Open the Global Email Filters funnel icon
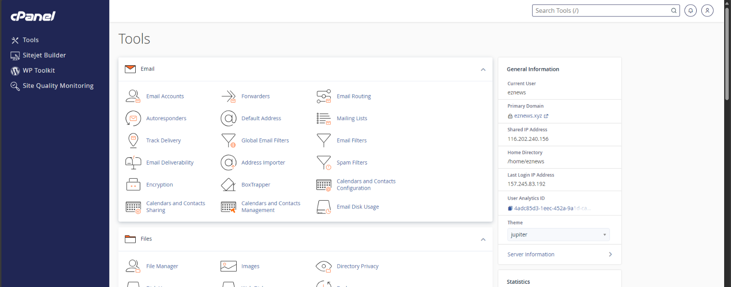The width and height of the screenshot is (731, 287). point(228,140)
